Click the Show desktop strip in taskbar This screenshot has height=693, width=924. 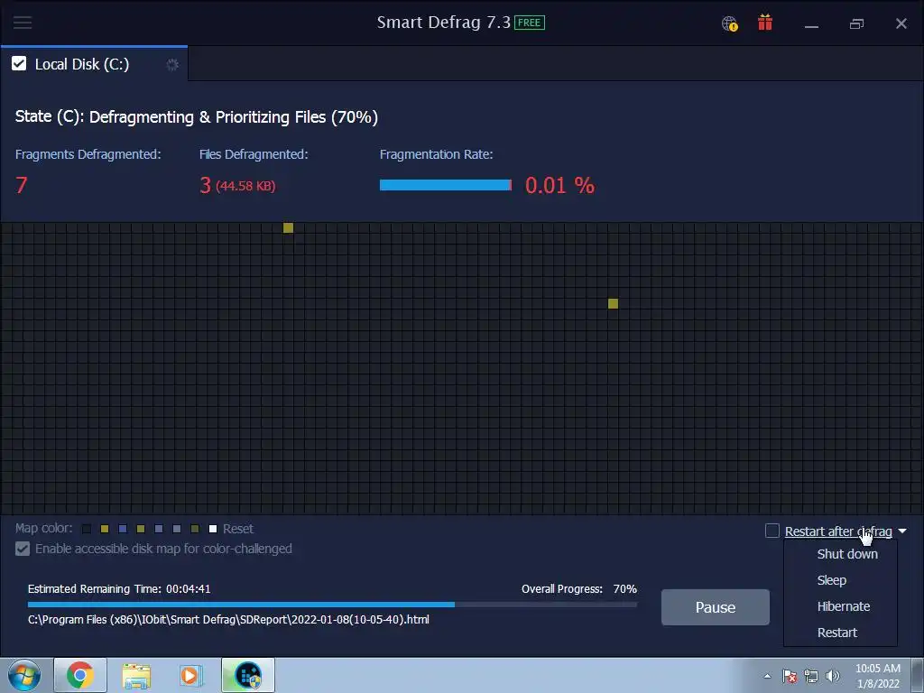[x=917, y=675]
